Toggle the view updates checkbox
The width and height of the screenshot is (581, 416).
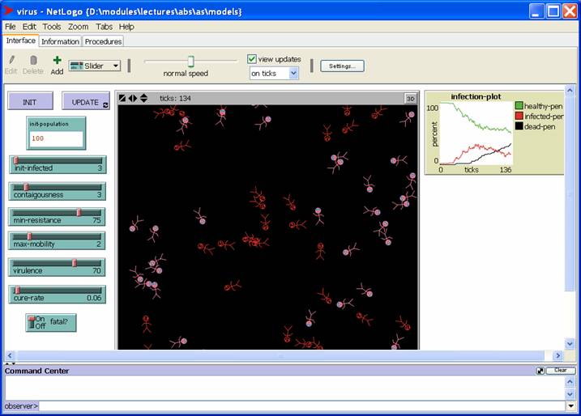(252, 59)
